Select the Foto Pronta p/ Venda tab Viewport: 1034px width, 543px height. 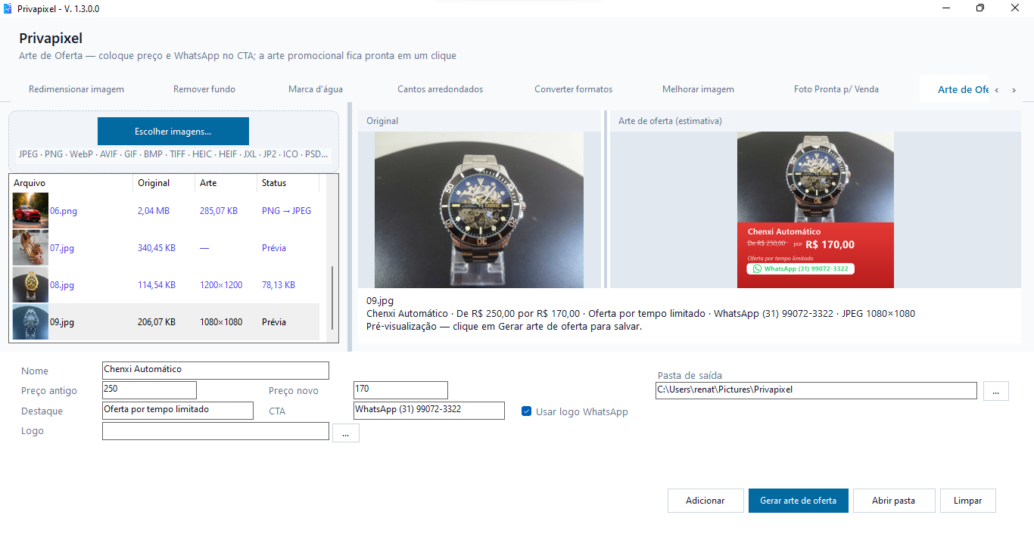[x=836, y=89]
